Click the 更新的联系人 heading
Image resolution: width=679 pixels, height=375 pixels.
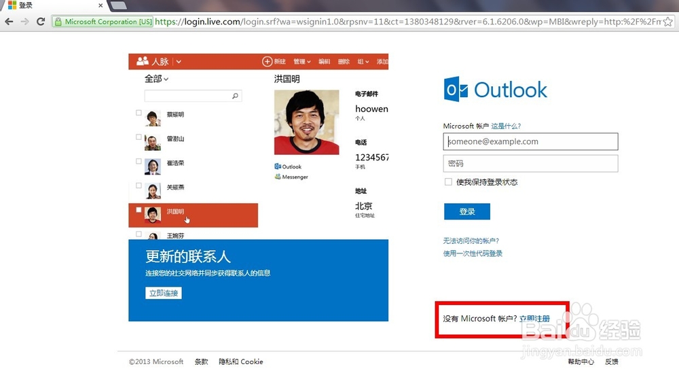188,256
